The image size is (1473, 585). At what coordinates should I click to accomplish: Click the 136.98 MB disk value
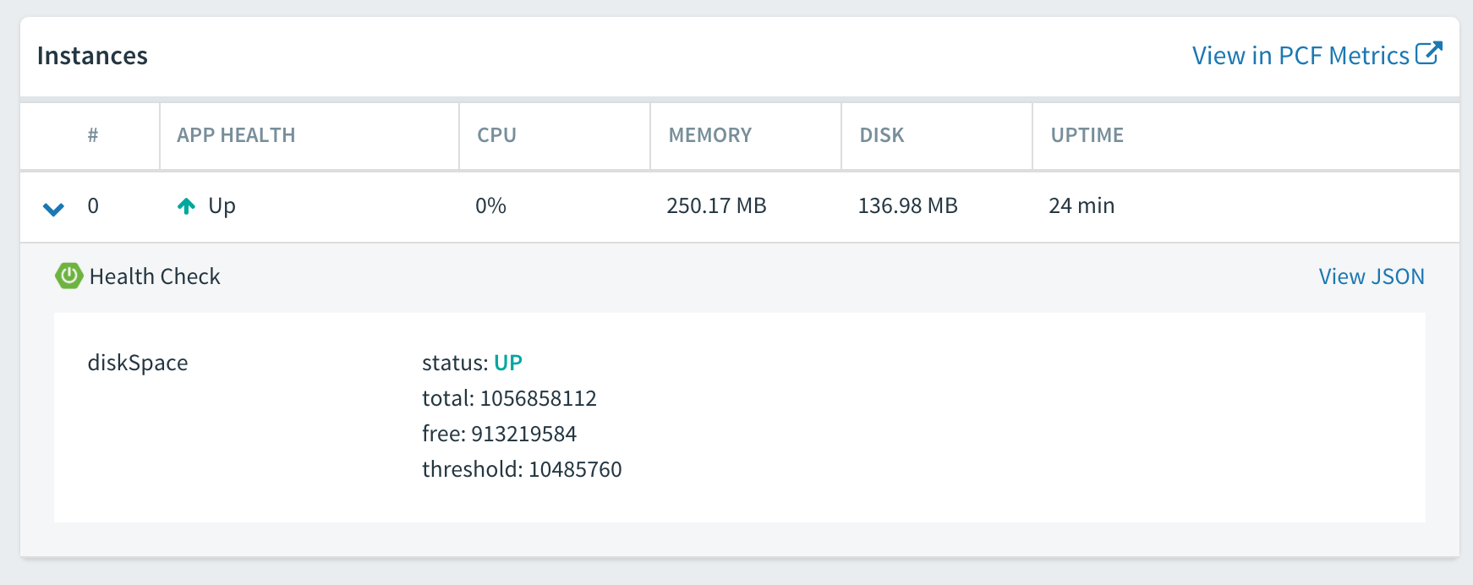[x=907, y=206]
